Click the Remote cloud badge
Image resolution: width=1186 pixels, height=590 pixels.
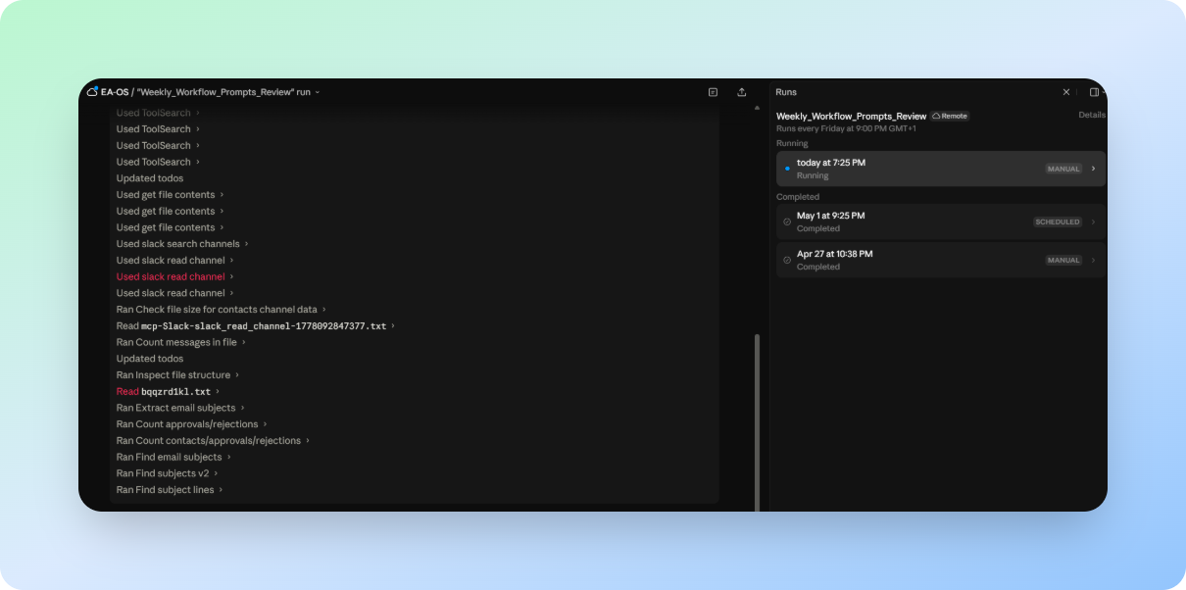click(950, 116)
